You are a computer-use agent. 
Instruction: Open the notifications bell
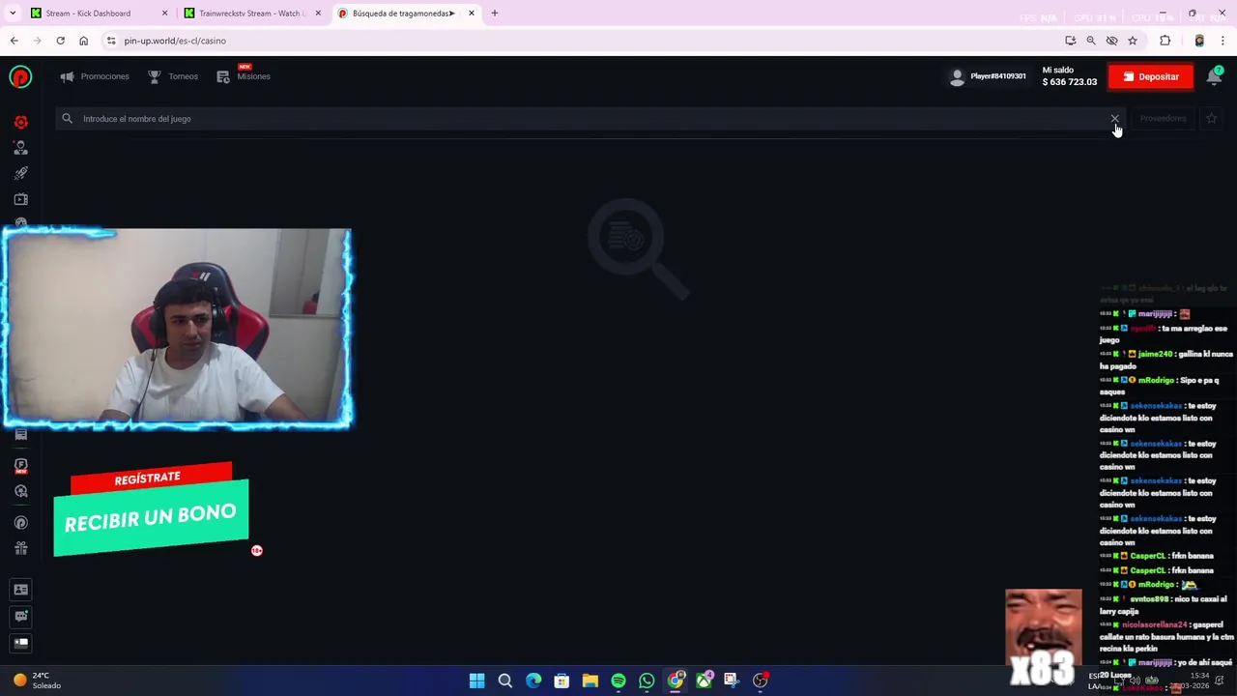1214,77
